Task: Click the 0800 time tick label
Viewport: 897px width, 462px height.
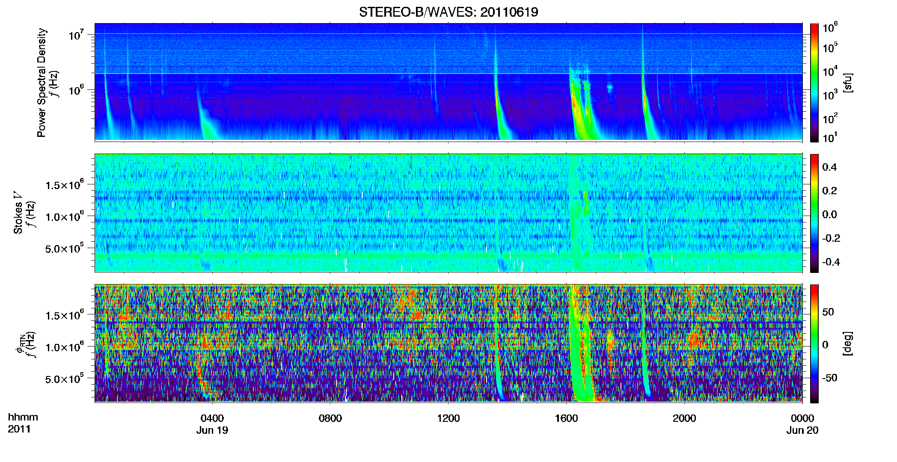Action: pos(330,418)
